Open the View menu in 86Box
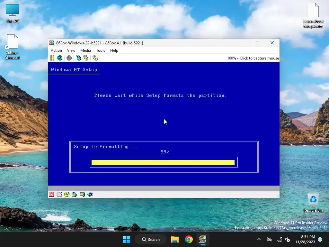 point(71,50)
